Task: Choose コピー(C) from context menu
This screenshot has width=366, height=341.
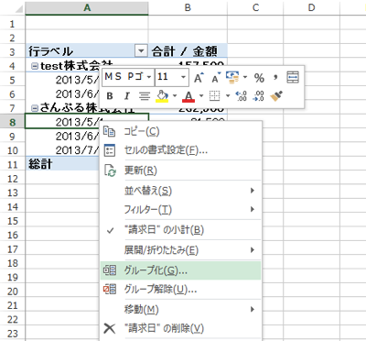Action: point(181,132)
